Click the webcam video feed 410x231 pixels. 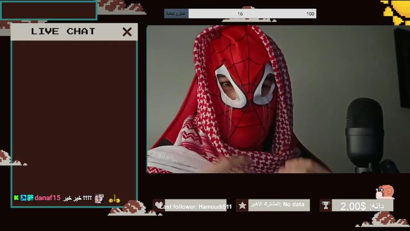pyautogui.click(x=278, y=99)
